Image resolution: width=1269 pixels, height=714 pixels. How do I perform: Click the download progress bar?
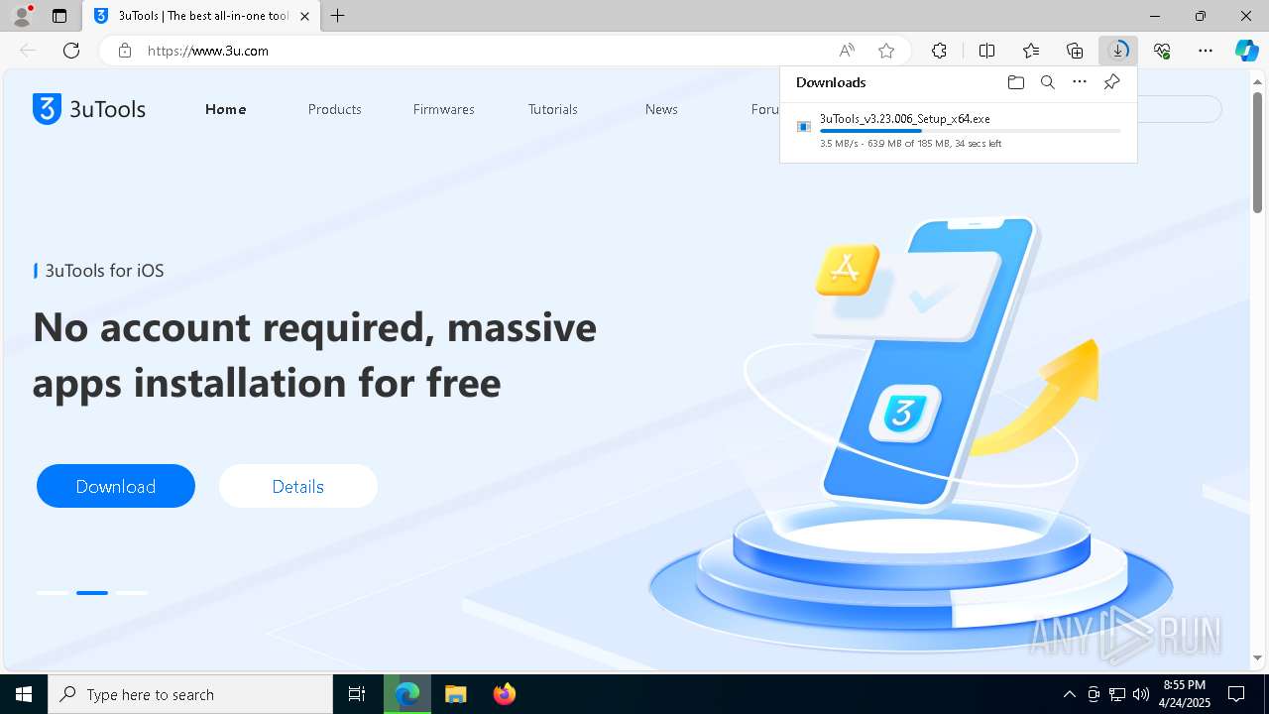(971, 131)
